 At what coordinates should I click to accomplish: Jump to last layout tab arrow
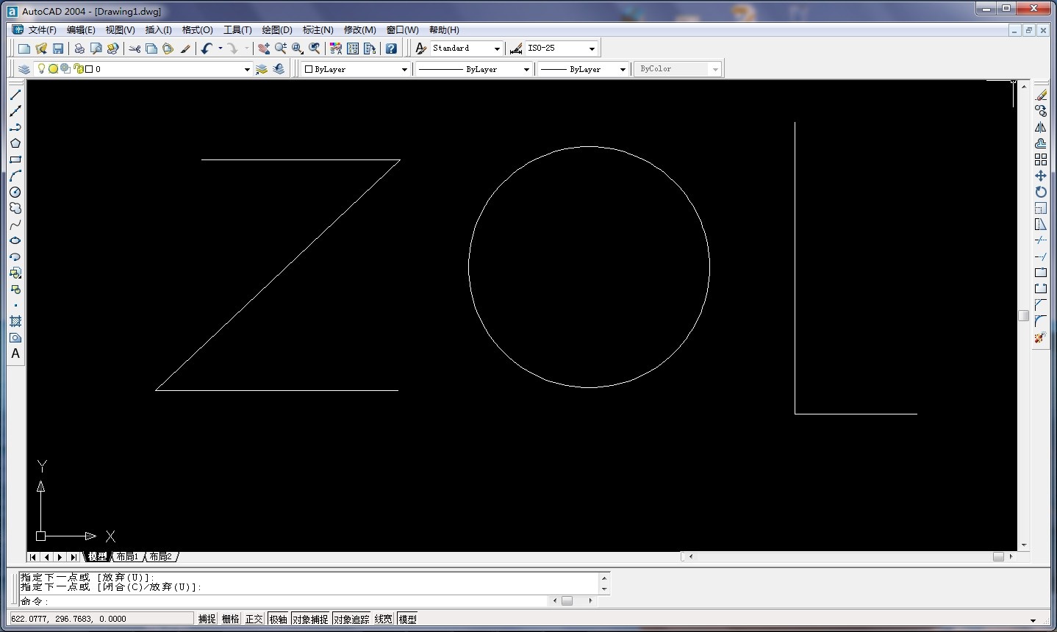pyautogui.click(x=74, y=557)
